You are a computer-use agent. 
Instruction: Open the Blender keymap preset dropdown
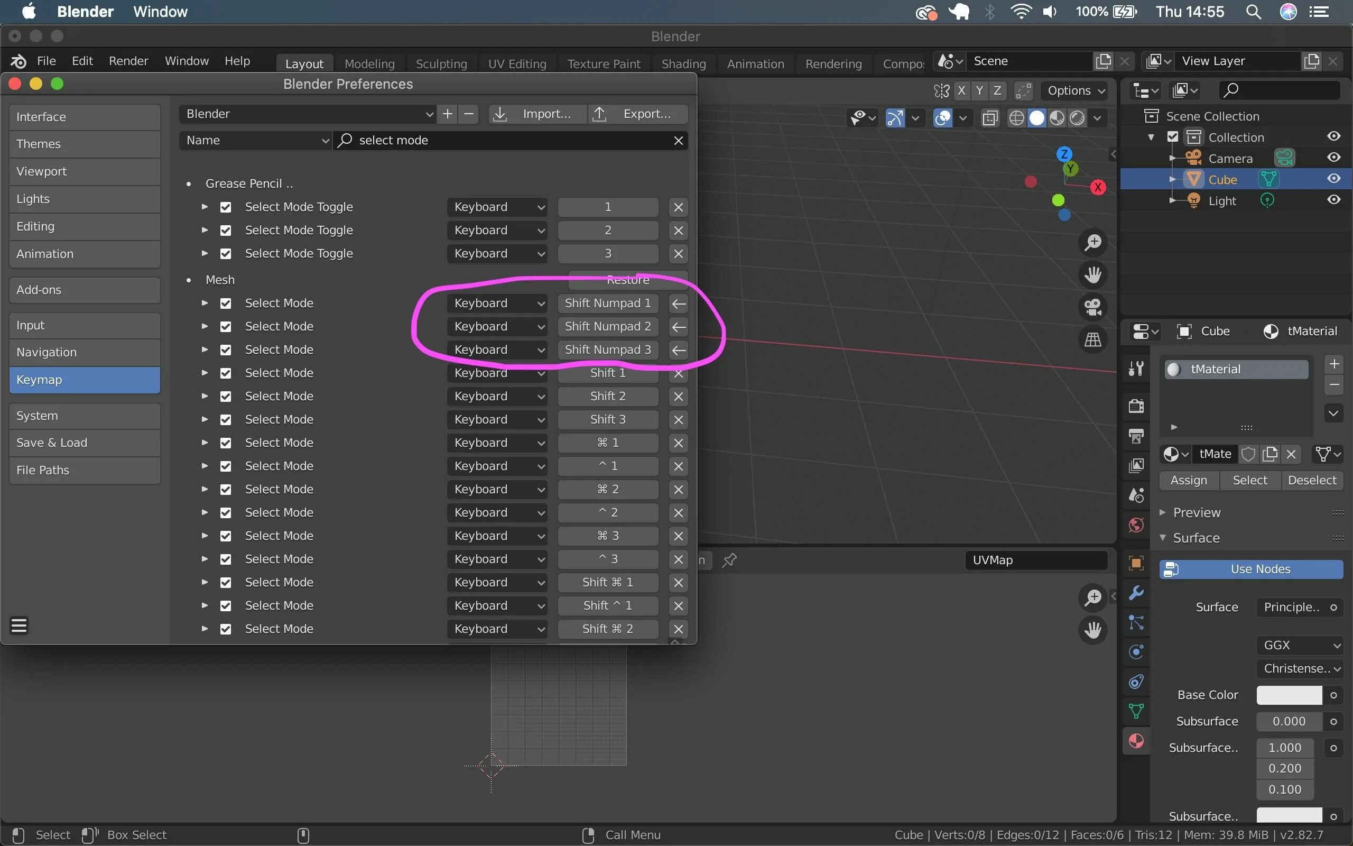309,114
